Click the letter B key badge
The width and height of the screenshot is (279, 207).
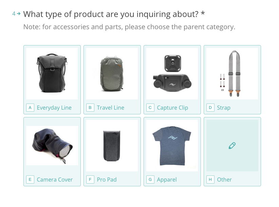(90, 108)
